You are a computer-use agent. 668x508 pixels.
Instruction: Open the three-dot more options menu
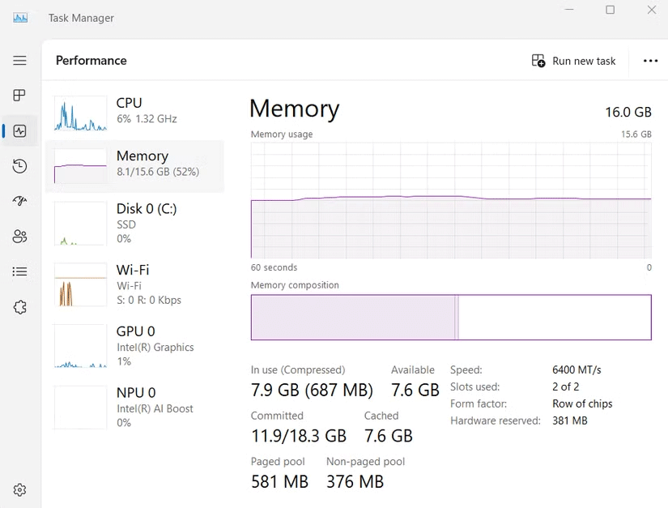(650, 61)
